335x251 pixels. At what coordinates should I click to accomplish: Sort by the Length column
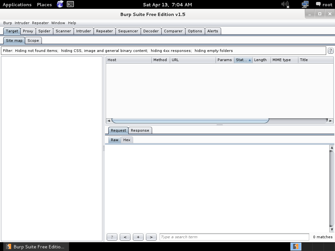[261, 60]
